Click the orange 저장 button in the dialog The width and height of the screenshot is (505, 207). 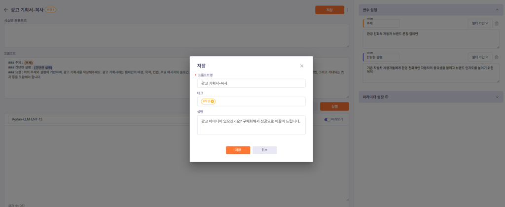pyautogui.click(x=238, y=150)
